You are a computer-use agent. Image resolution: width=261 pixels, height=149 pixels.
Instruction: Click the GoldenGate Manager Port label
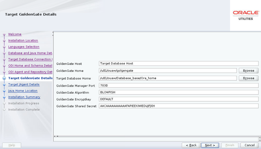[x=76, y=86]
